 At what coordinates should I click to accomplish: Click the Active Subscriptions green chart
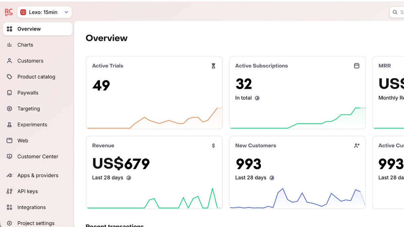point(297,118)
